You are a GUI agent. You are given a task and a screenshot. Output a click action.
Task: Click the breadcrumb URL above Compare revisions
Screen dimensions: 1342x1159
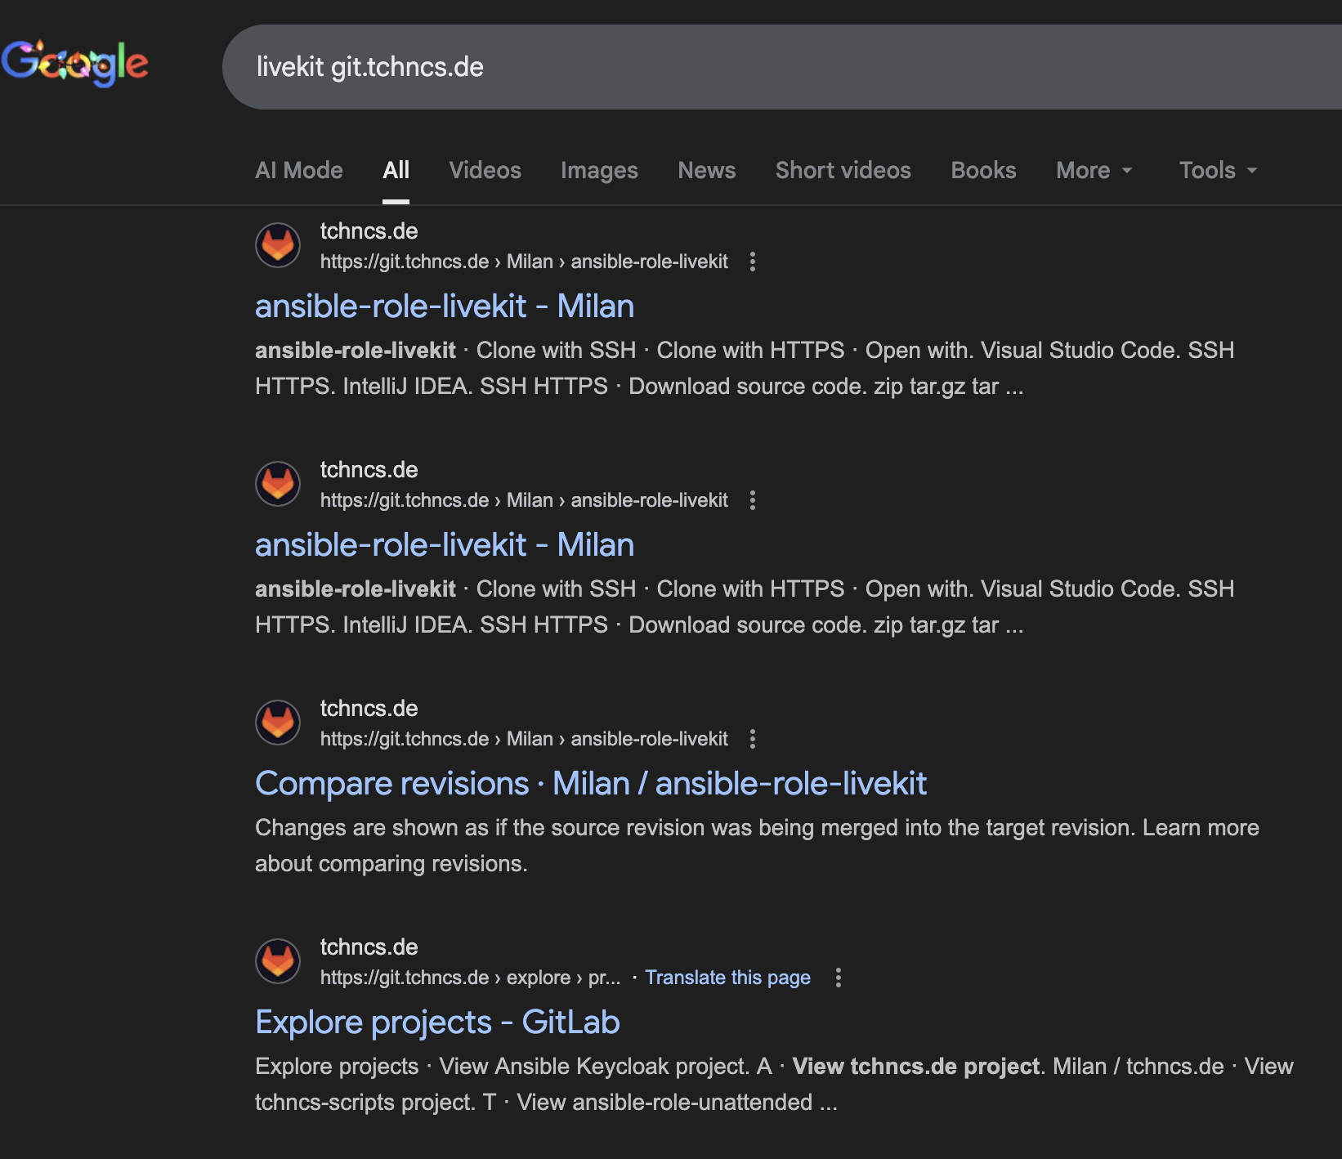(x=524, y=739)
